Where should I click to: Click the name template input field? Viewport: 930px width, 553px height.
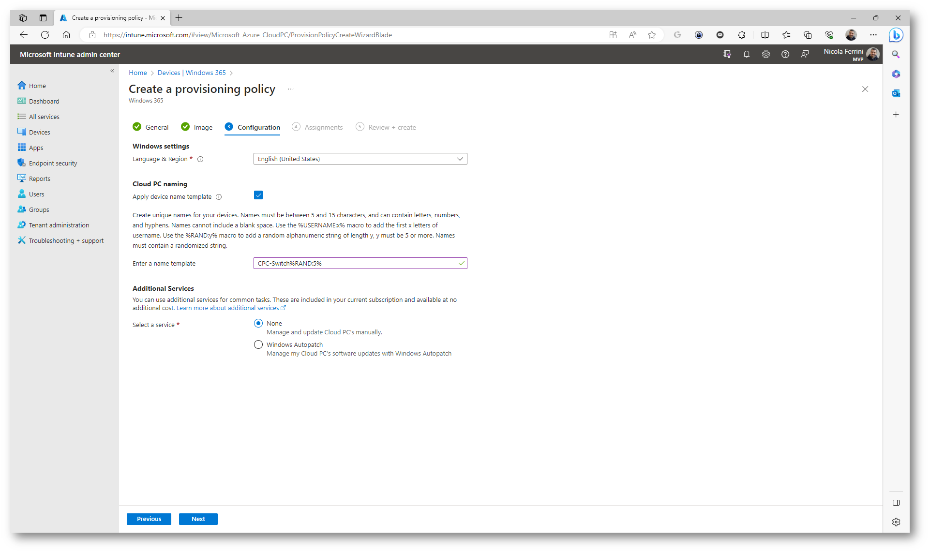pos(360,263)
